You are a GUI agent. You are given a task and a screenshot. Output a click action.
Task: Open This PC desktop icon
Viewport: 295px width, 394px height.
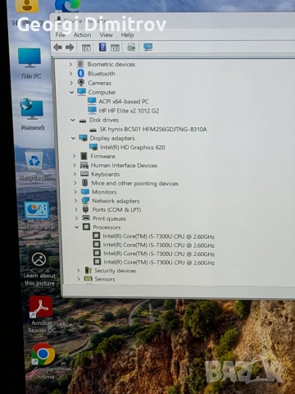coord(29,63)
